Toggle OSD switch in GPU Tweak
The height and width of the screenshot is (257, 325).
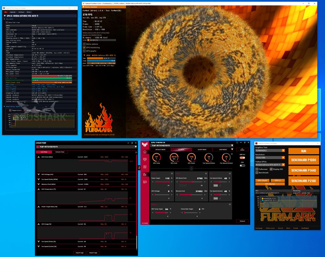tap(242, 166)
